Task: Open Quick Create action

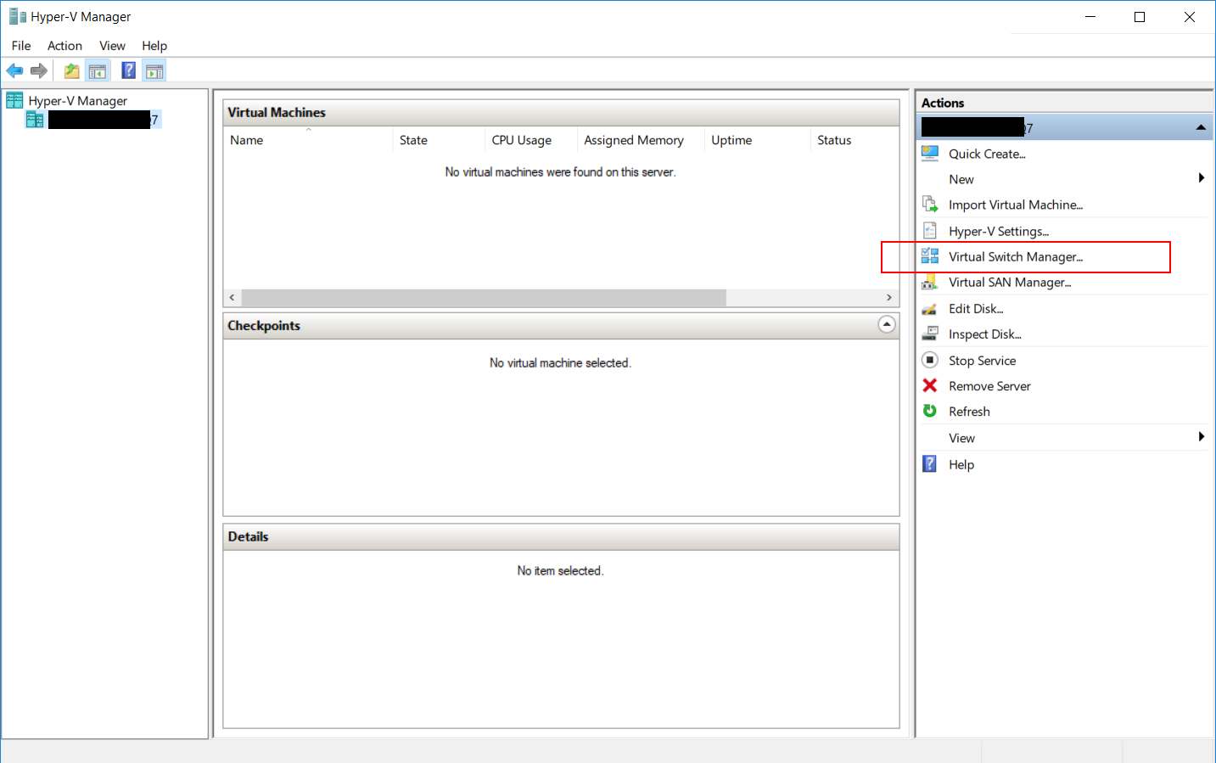Action: click(x=987, y=154)
